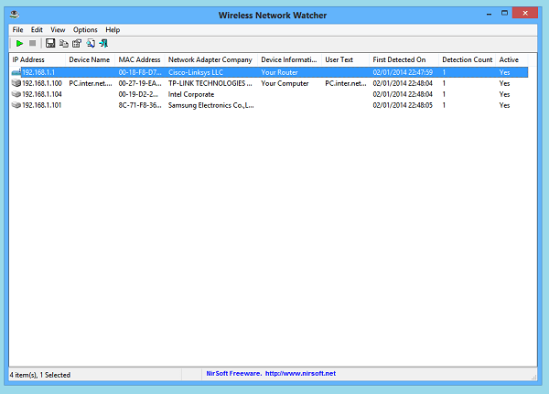Sort by the Network Adapter Company column header
This screenshot has height=394, width=549.
click(210, 59)
